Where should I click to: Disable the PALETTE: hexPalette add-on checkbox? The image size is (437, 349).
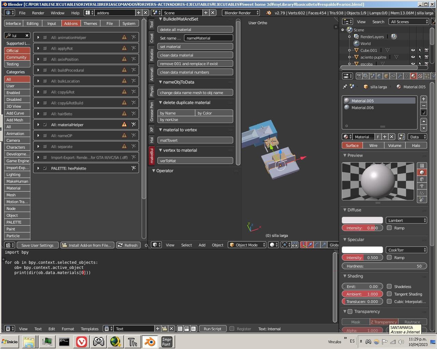click(x=45, y=168)
